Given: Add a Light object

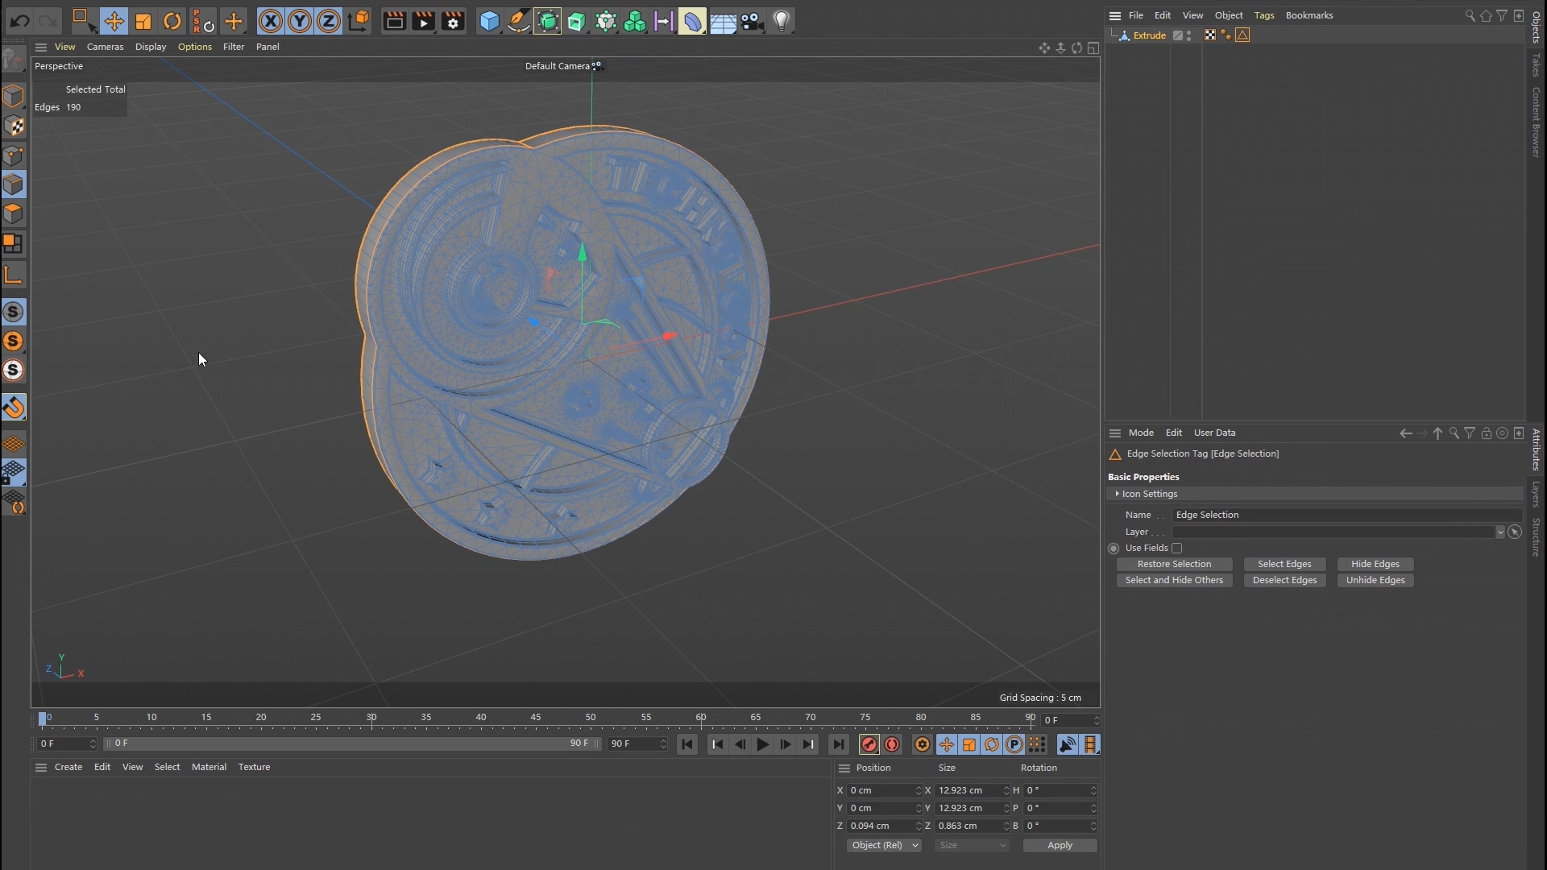Looking at the screenshot, I should coord(782,22).
